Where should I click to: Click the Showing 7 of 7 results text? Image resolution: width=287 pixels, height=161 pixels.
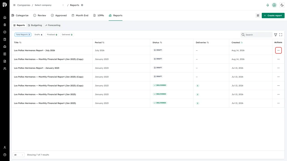38,155
